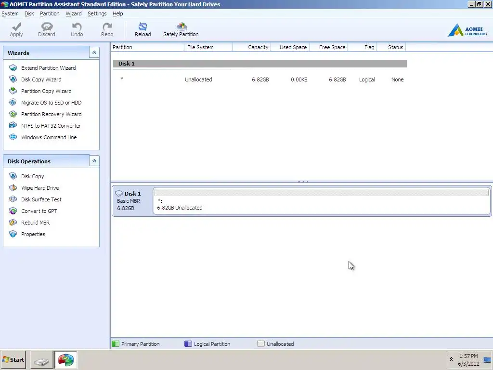Click the Free Space column header
This screenshot has height=370, width=493.
[x=329, y=47]
